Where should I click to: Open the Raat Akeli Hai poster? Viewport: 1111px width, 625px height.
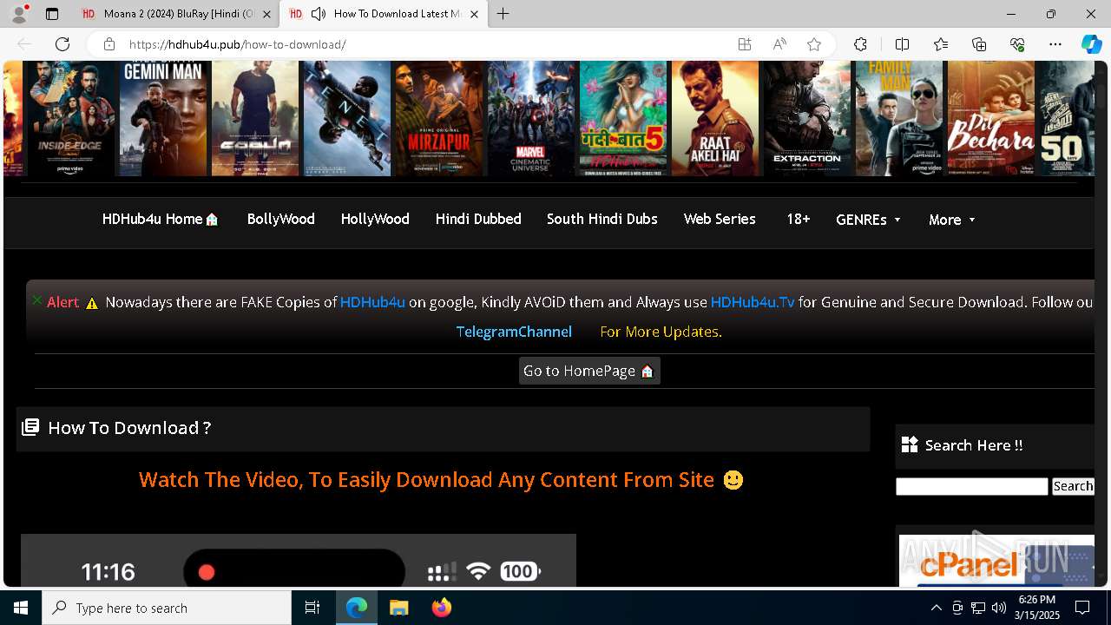coord(715,118)
